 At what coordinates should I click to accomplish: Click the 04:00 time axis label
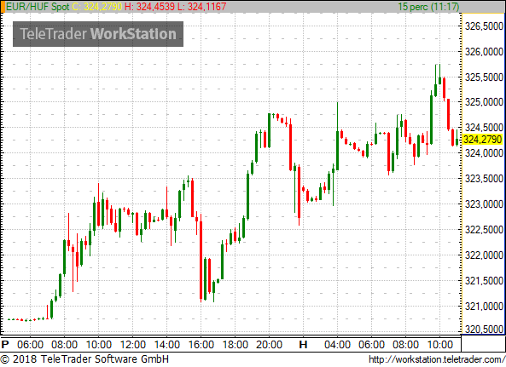tap(337, 345)
